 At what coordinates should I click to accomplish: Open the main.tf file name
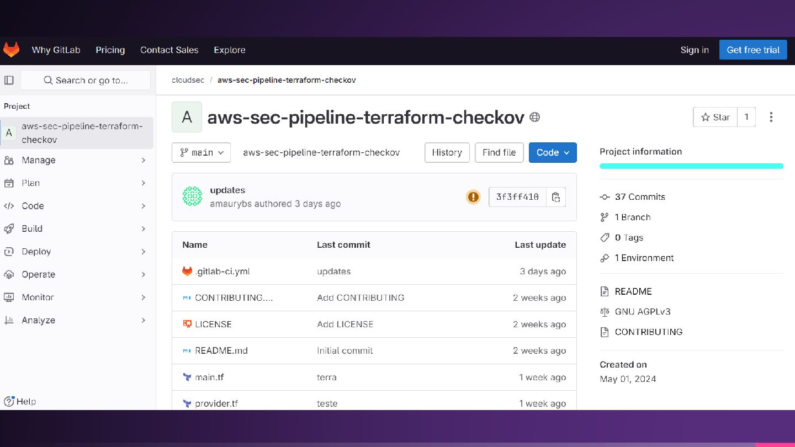pyautogui.click(x=209, y=377)
